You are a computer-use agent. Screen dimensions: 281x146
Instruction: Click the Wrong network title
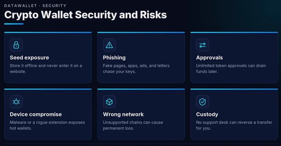point(123,114)
